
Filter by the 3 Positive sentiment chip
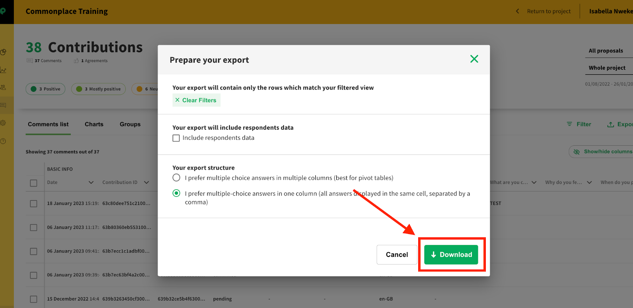[x=45, y=89]
